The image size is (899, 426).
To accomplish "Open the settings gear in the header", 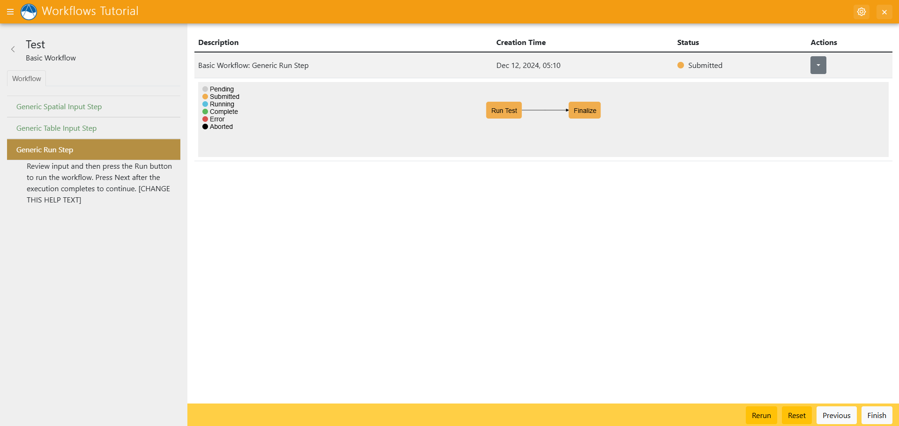I will [862, 12].
